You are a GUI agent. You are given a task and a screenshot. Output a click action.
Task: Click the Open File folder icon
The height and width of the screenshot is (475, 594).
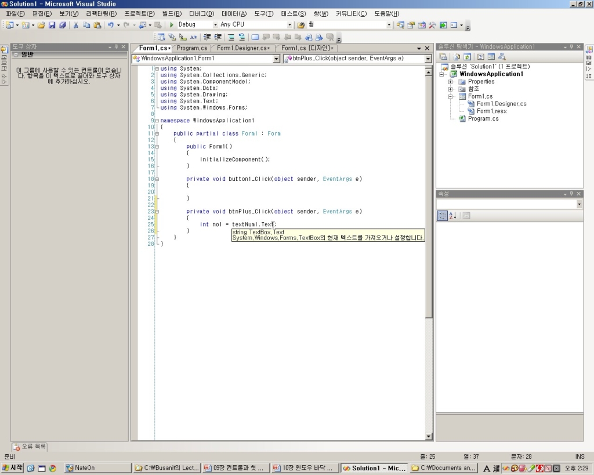(41, 25)
